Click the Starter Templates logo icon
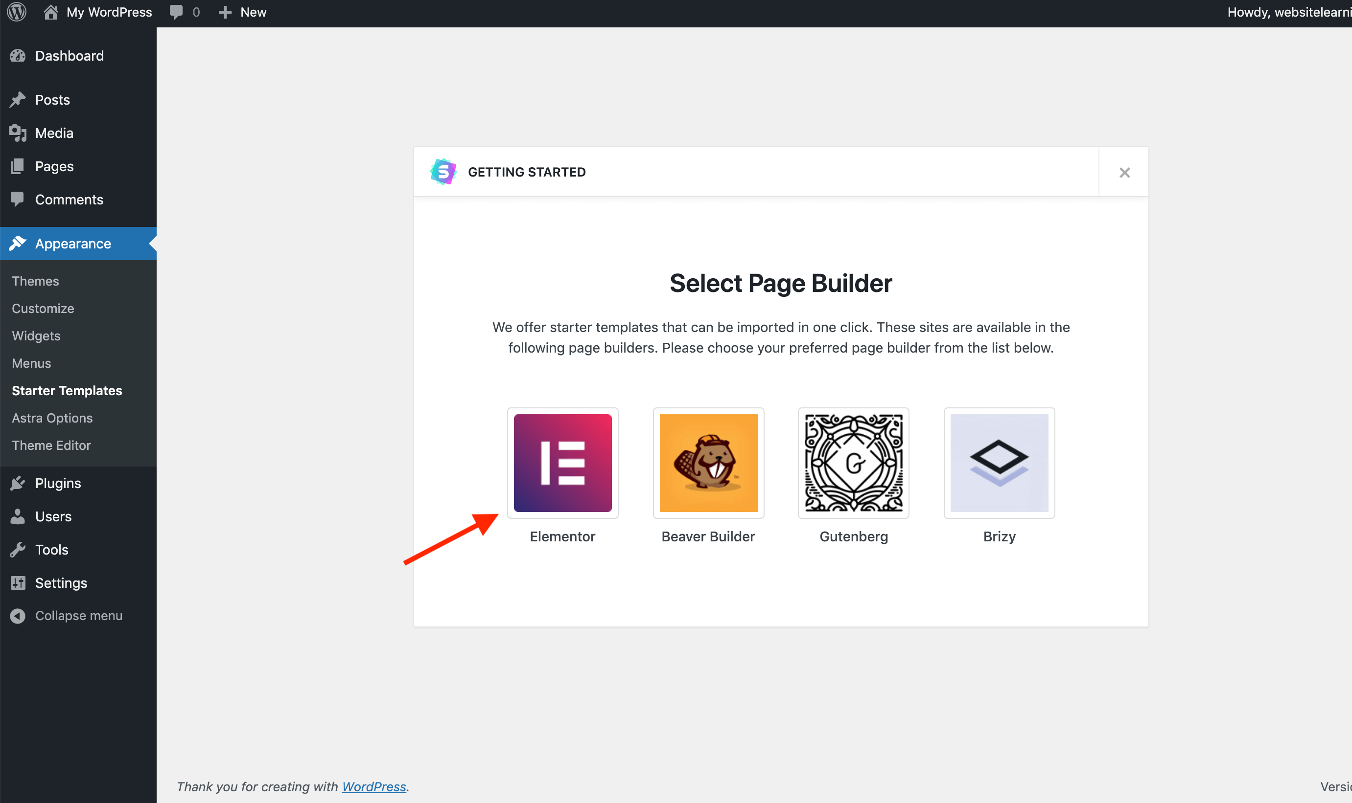 [443, 172]
